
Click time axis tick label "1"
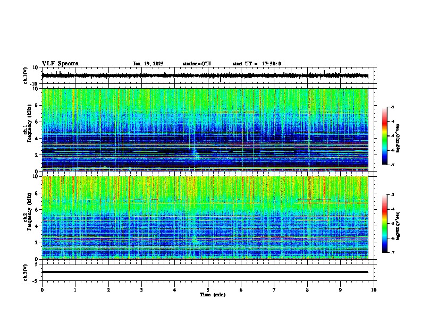coord(75,290)
